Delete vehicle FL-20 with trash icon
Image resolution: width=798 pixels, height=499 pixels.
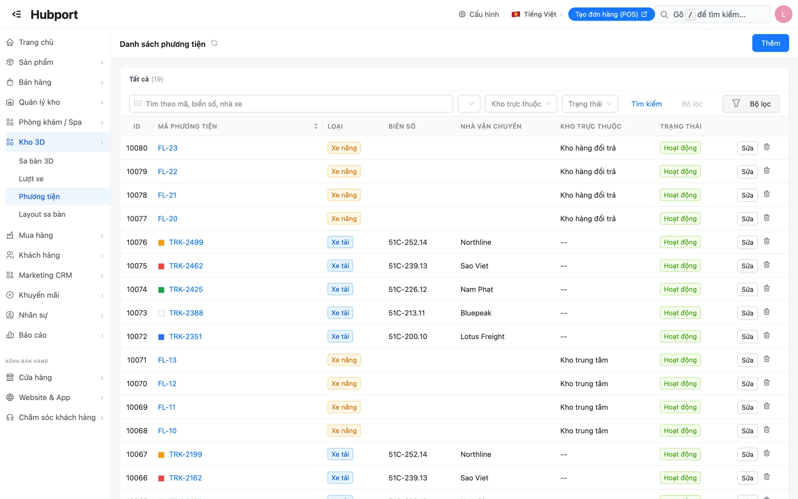point(767,218)
